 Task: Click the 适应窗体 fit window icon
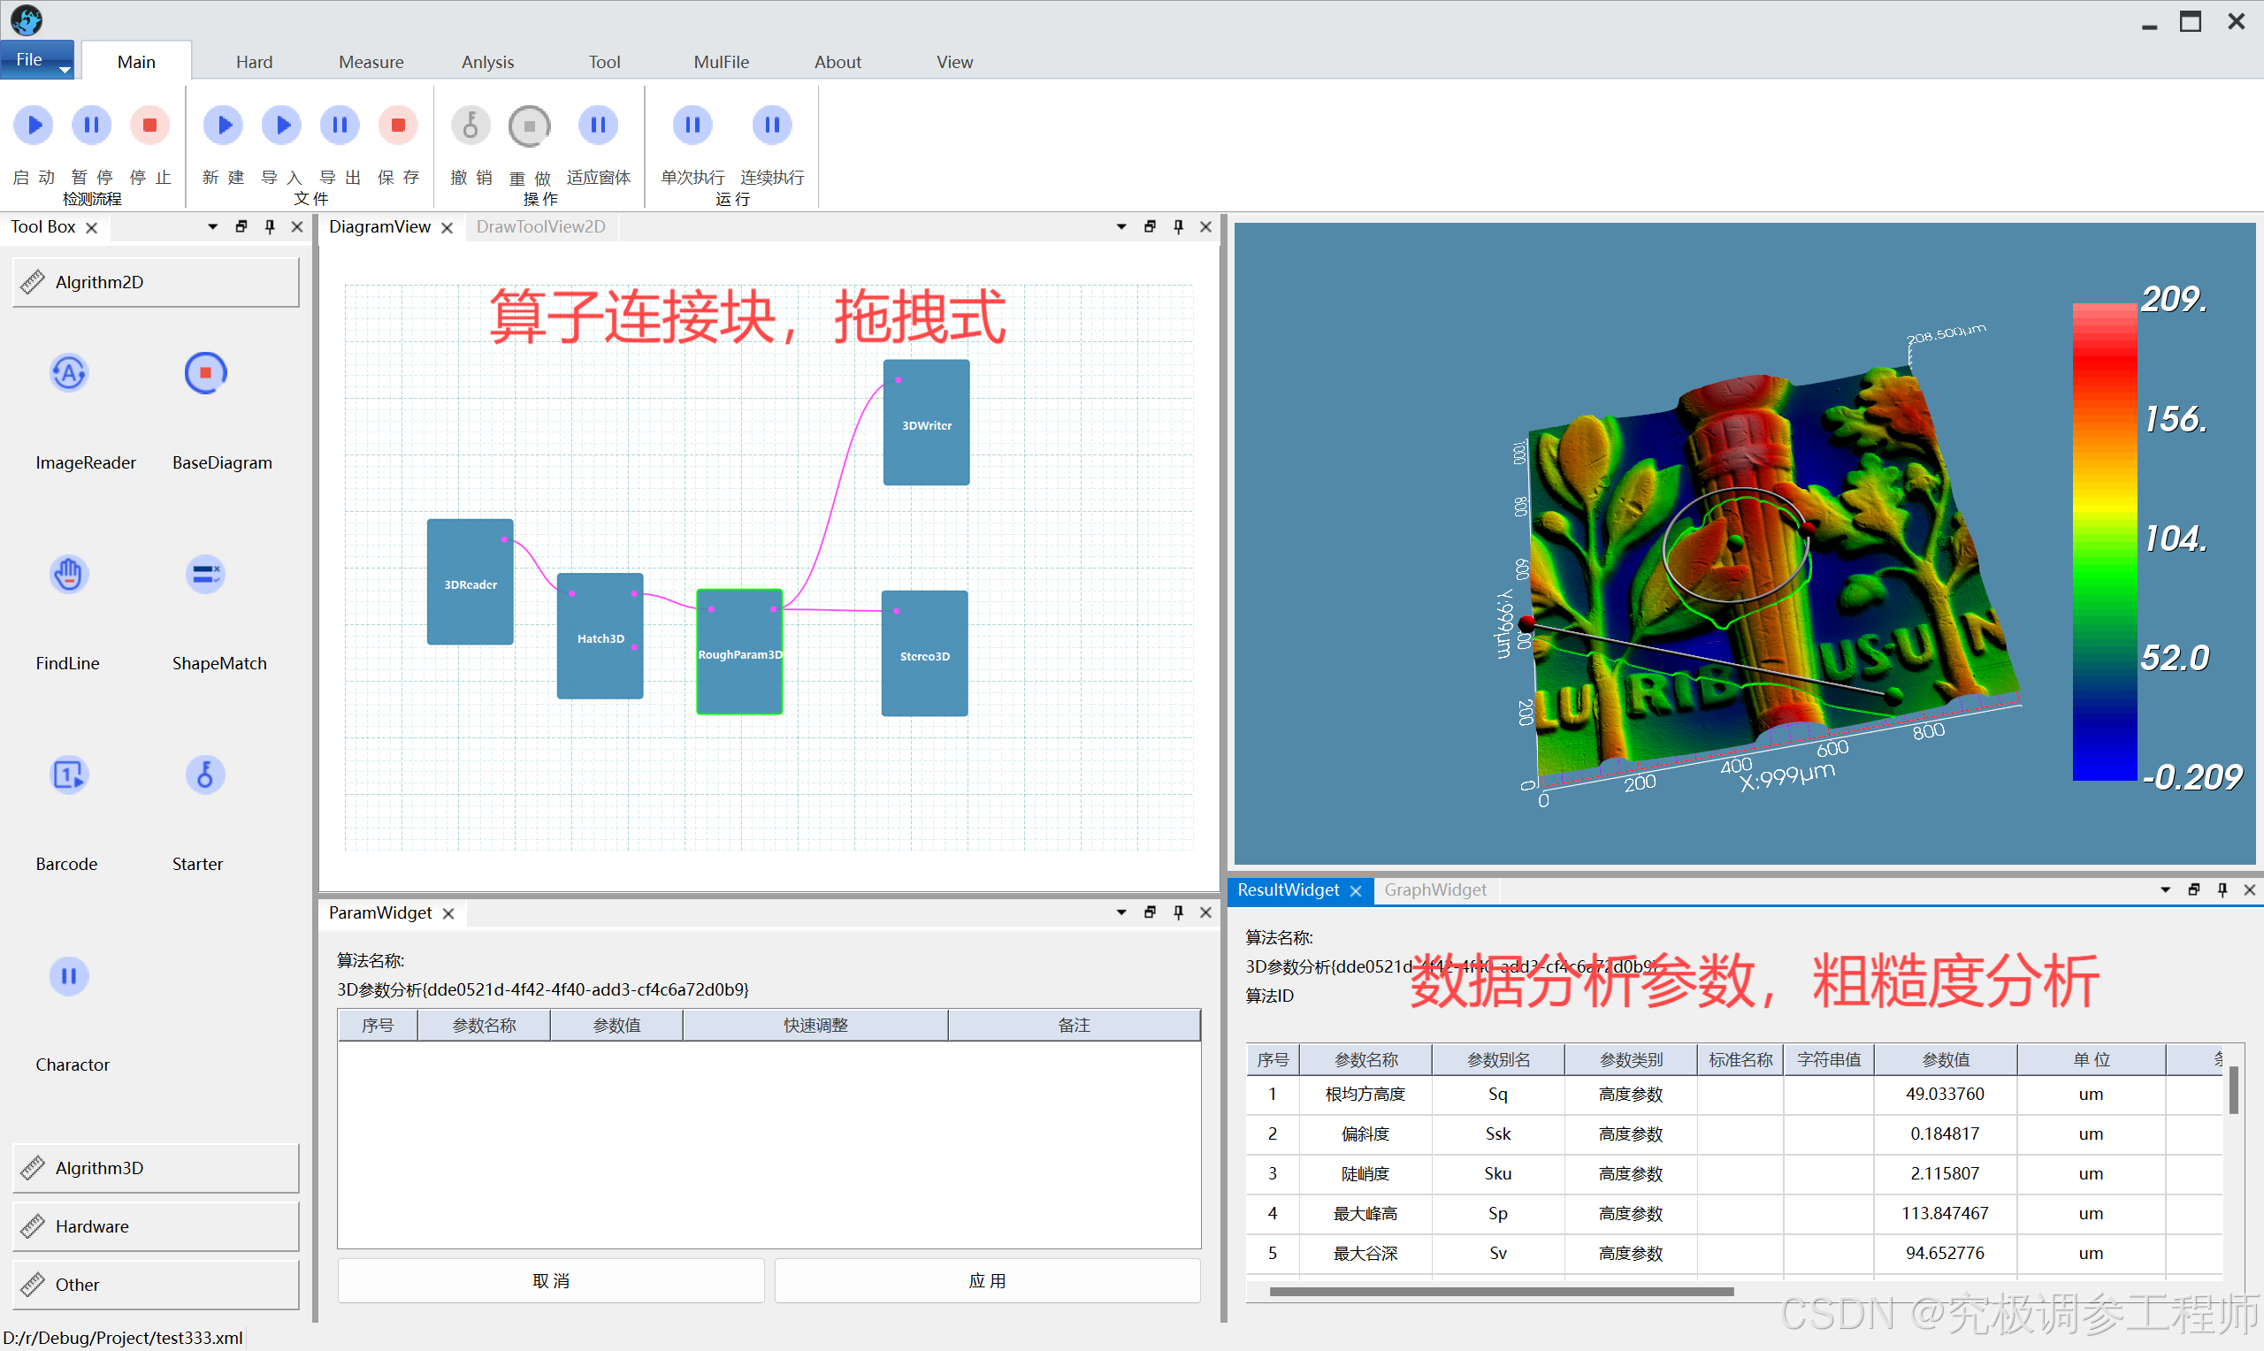click(597, 125)
